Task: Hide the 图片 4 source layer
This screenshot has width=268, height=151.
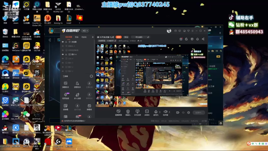Action: (63, 54)
